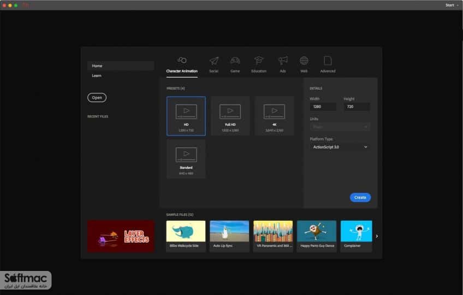Click the Open button
The width and height of the screenshot is (463, 295).
tap(97, 98)
